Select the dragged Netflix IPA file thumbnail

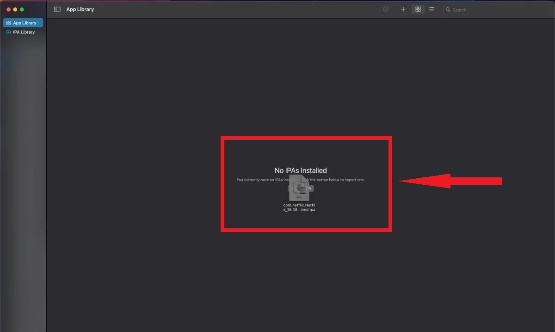(299, 189)
